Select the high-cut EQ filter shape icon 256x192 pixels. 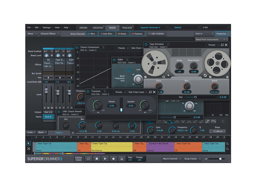pos(213,122)
